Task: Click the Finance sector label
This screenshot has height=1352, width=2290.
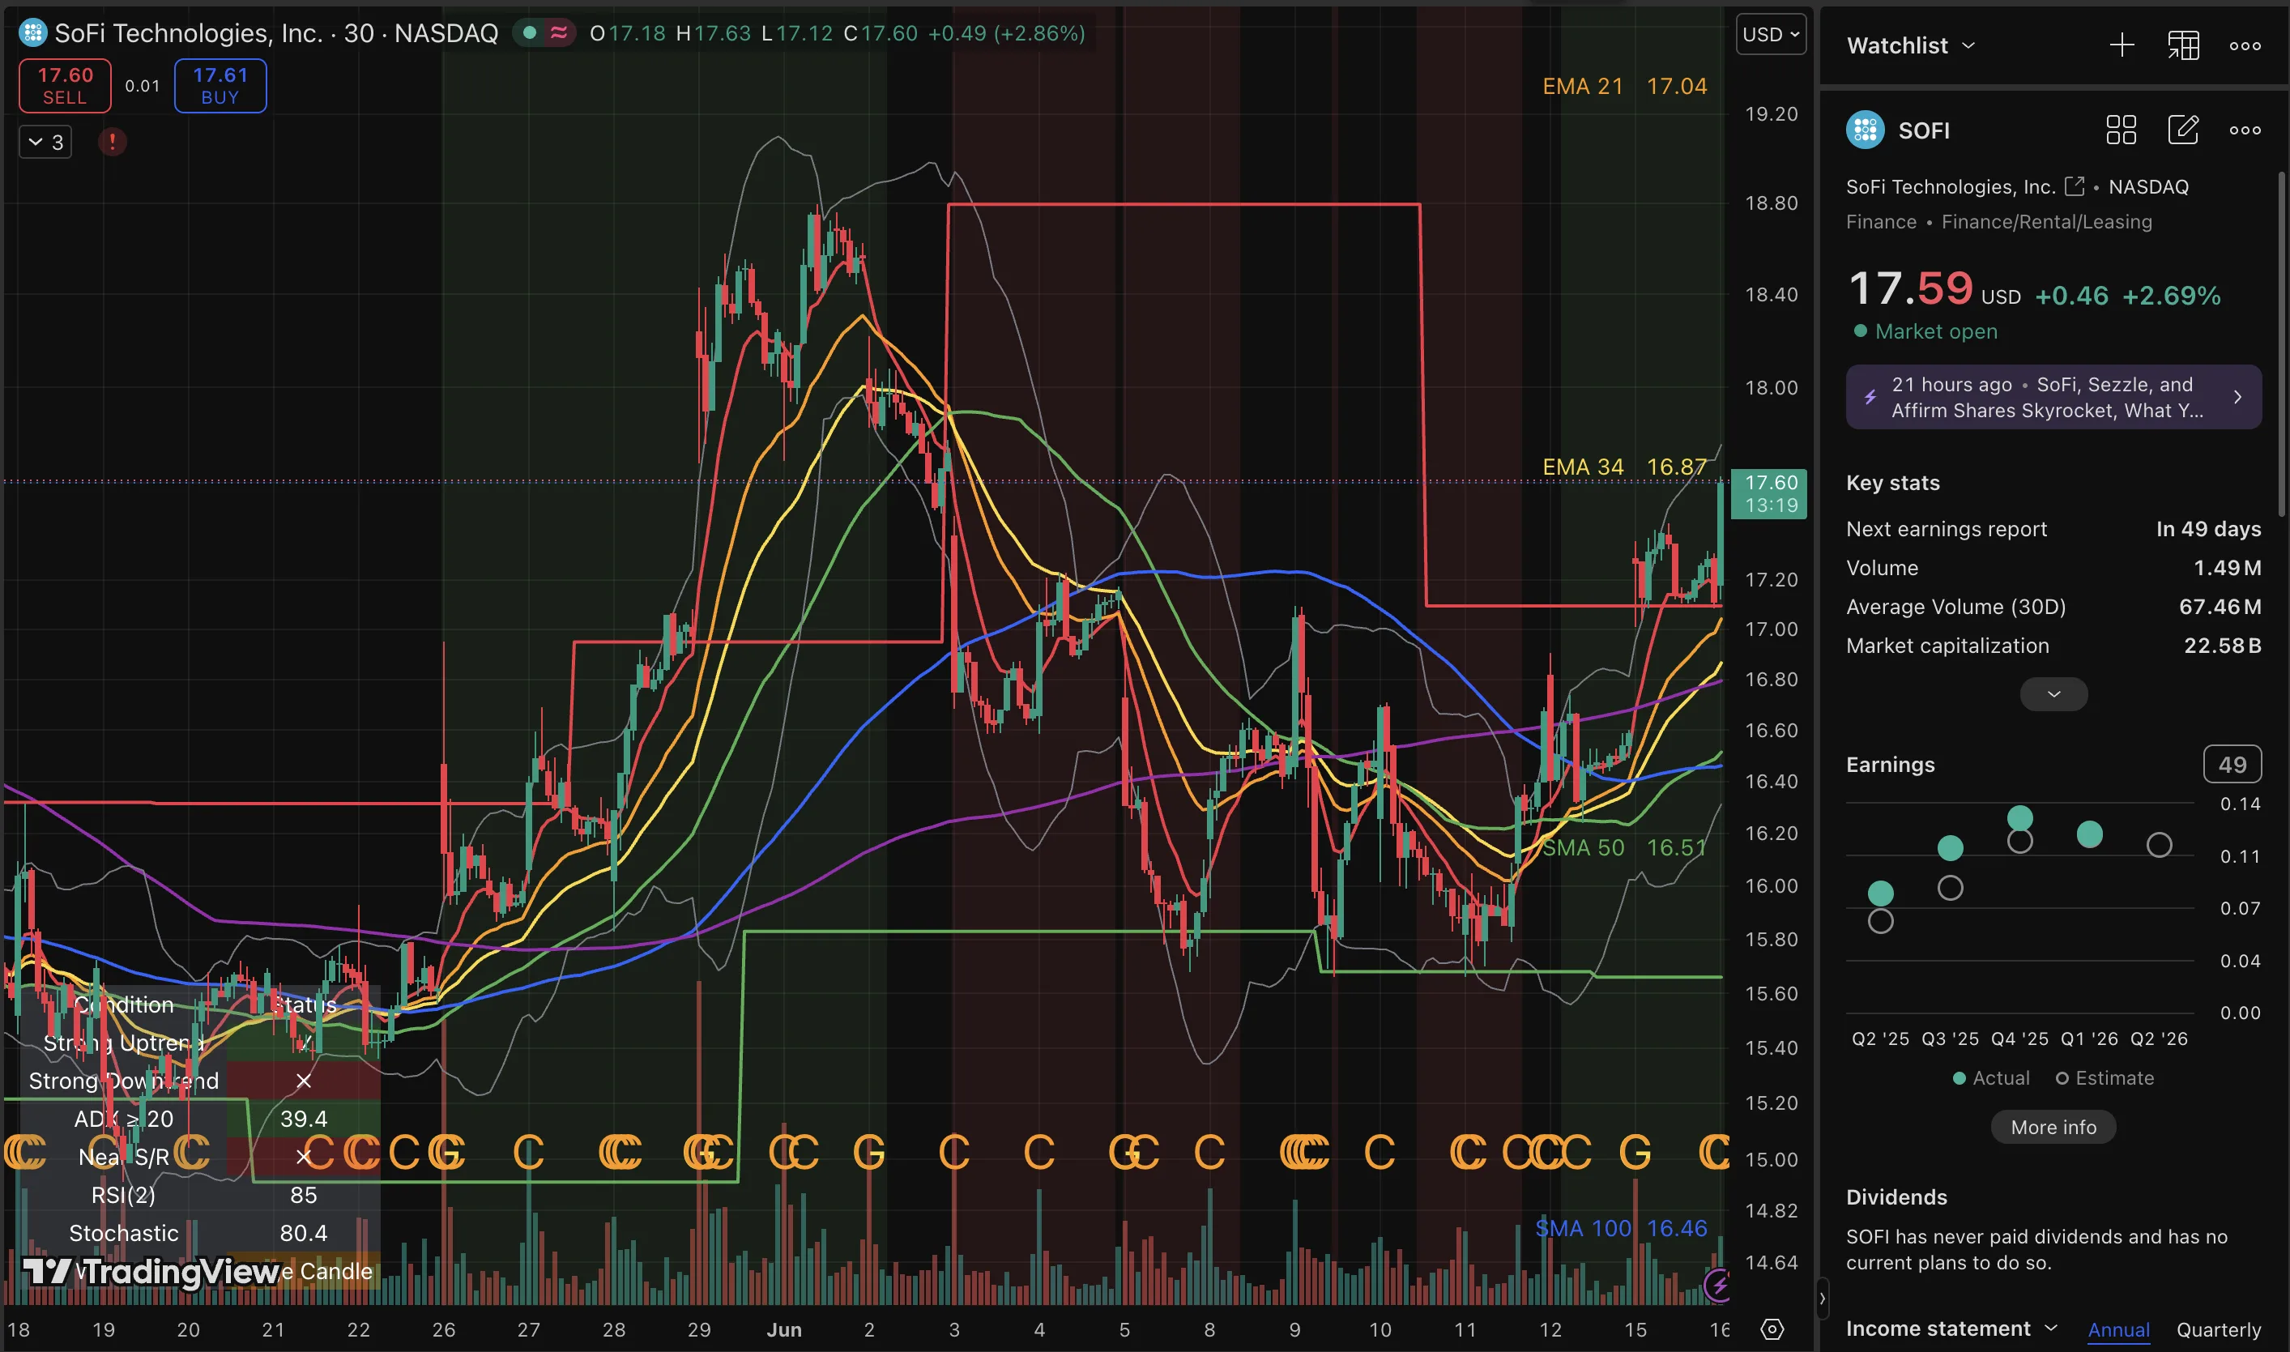Action: click(1881, 222)
